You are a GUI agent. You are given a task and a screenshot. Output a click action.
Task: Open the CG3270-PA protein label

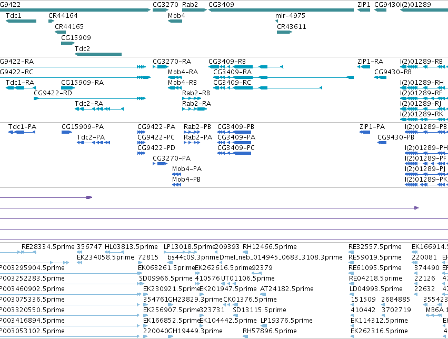172,158
